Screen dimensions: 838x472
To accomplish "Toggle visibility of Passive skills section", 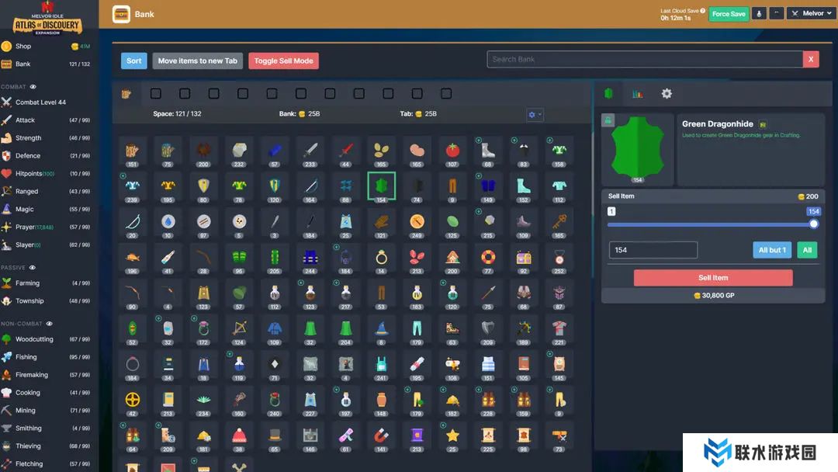I will click(33, 267).
